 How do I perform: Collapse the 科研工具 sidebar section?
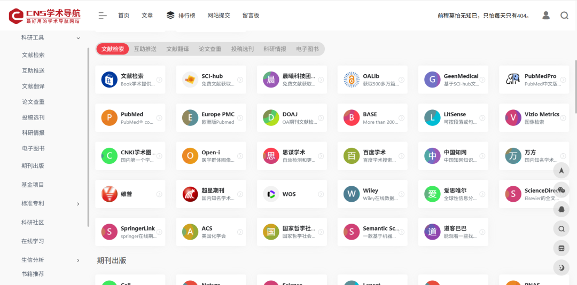(x=78, y=38)
